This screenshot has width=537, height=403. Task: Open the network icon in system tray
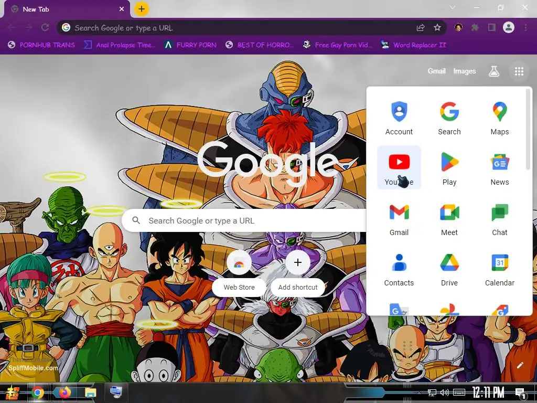click(x=432, y=393)
